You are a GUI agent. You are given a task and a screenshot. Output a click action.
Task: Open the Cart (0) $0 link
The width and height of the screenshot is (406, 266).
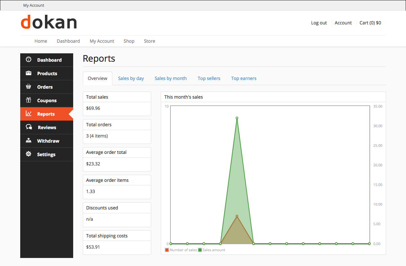point(370,23)
